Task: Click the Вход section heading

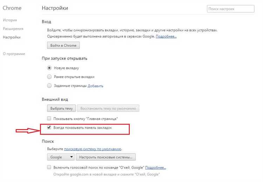Action: [x=46, y=22]
